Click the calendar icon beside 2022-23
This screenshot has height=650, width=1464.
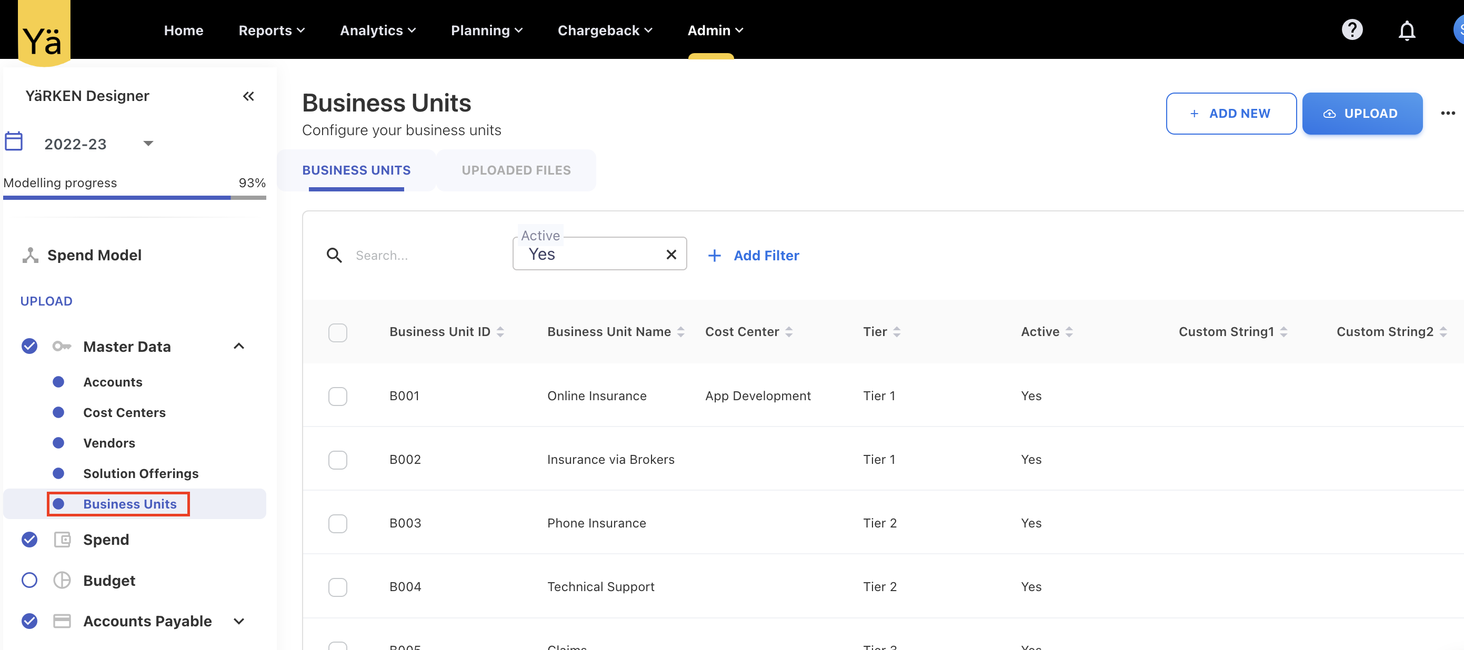(14, 141)
